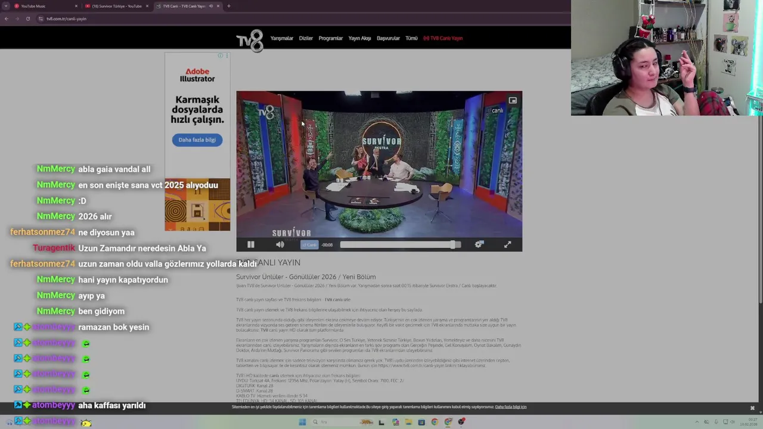The height and width of the screenshot is (429, 763).
Task: Open a new browser tab
Action: [229, 6]
